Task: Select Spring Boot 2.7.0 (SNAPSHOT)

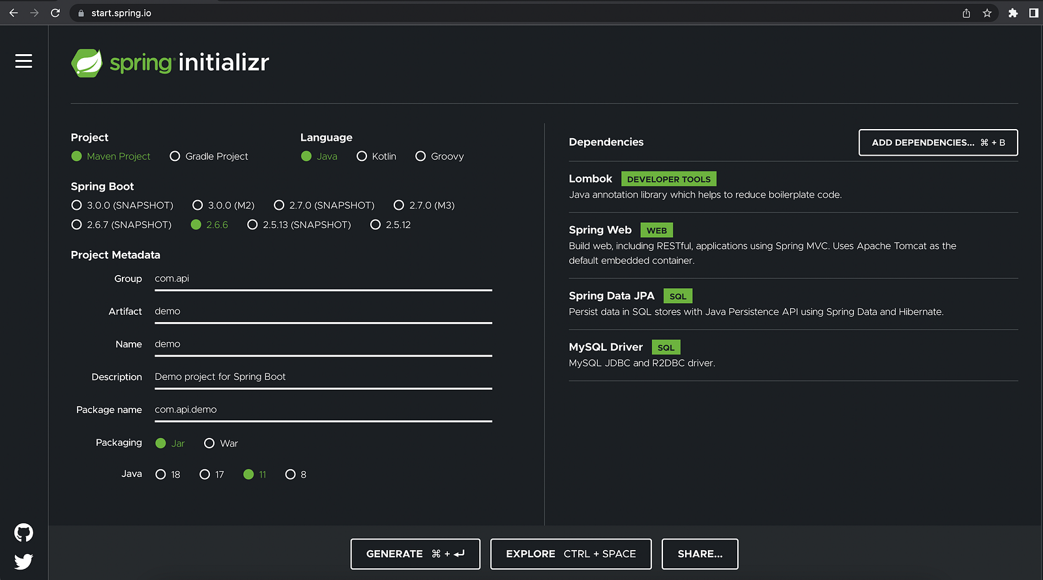Action: [325, 205]
